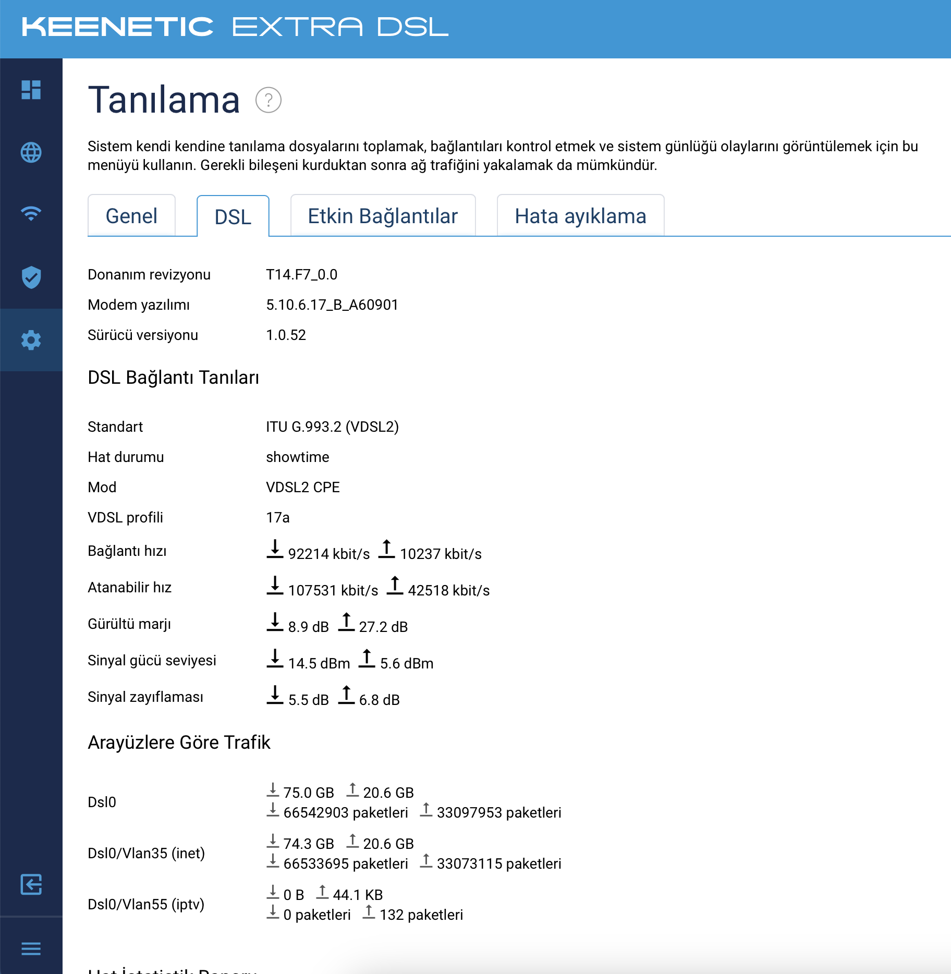Open the settings gear icon in the sidebar
951x974 pixels.
point(31,340)
